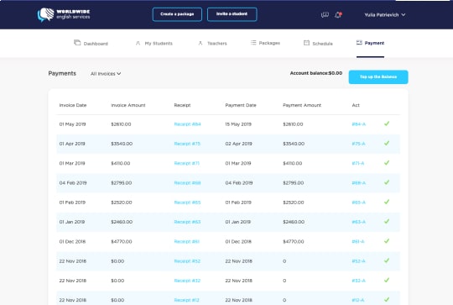Select the Schedule calendar icon
Viewport: 453px width, 305px height.
(306, 43)
